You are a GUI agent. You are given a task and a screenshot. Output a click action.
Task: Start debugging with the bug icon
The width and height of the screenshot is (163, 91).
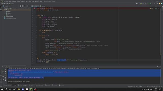pos(150,4)
